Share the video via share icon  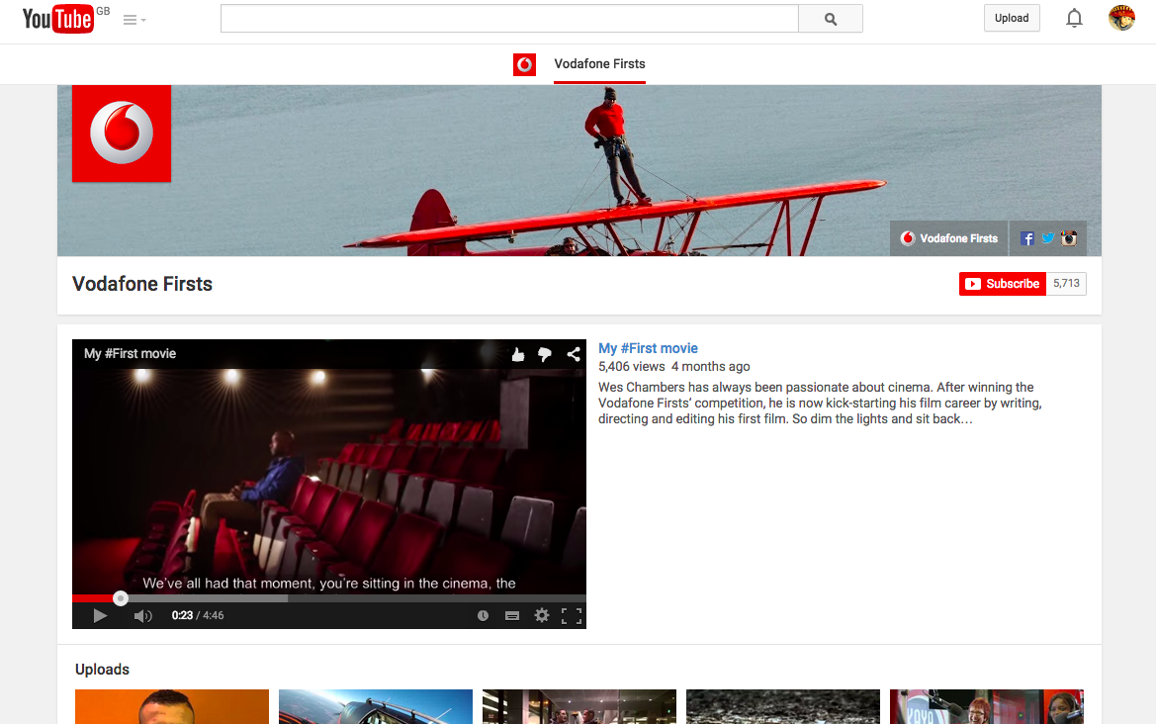[x=573, y=355]
